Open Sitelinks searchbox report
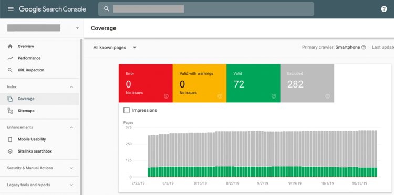Image resolution: width=394 pixels, height=195 pixels. [x=39, y=151]
